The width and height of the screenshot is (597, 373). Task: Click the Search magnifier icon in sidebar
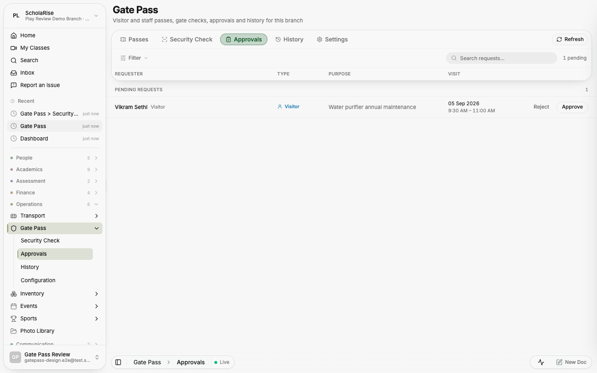pos(14,61)
